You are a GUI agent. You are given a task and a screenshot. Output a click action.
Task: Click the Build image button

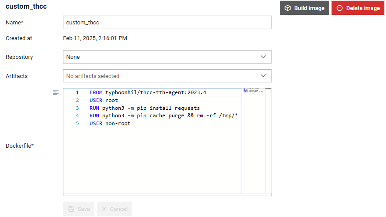(x=304, y=8)
